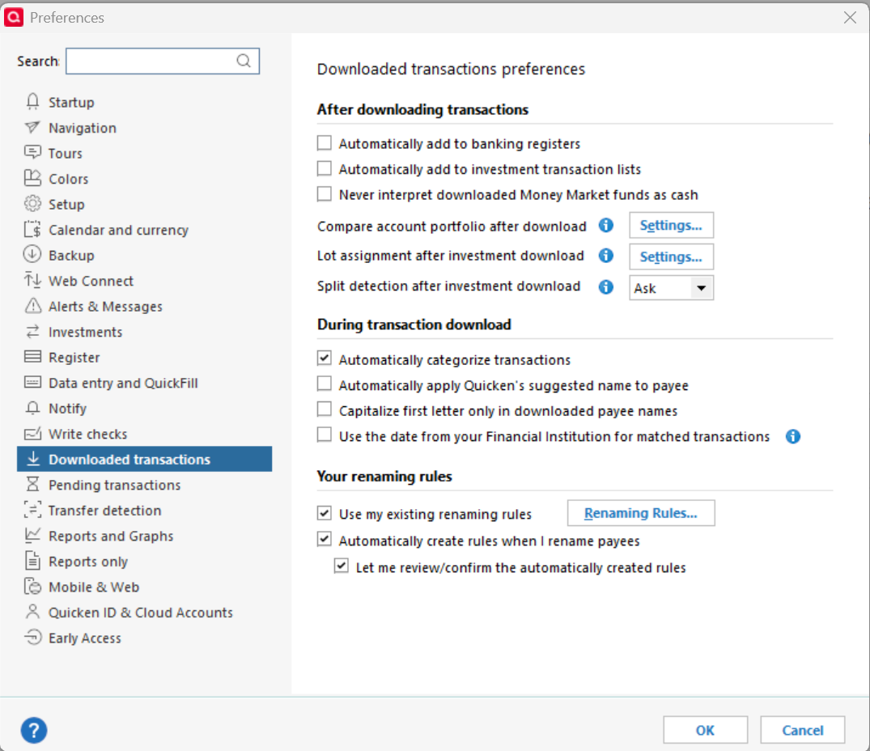Screen dimensions: 870x751
Task: Click the blue help question mark icon
Action: pyautogui.click(x=34, y=730)
